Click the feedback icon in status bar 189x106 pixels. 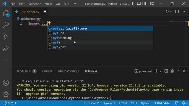click(x=176, y=103)
